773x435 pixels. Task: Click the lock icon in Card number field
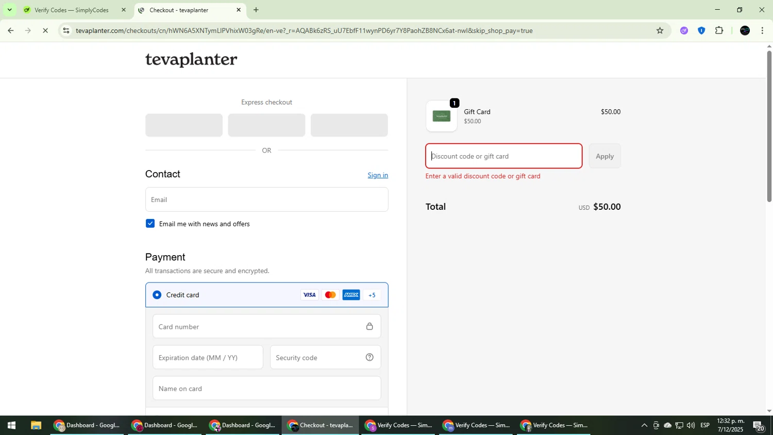pyautogui.click(x=369, y=326)
